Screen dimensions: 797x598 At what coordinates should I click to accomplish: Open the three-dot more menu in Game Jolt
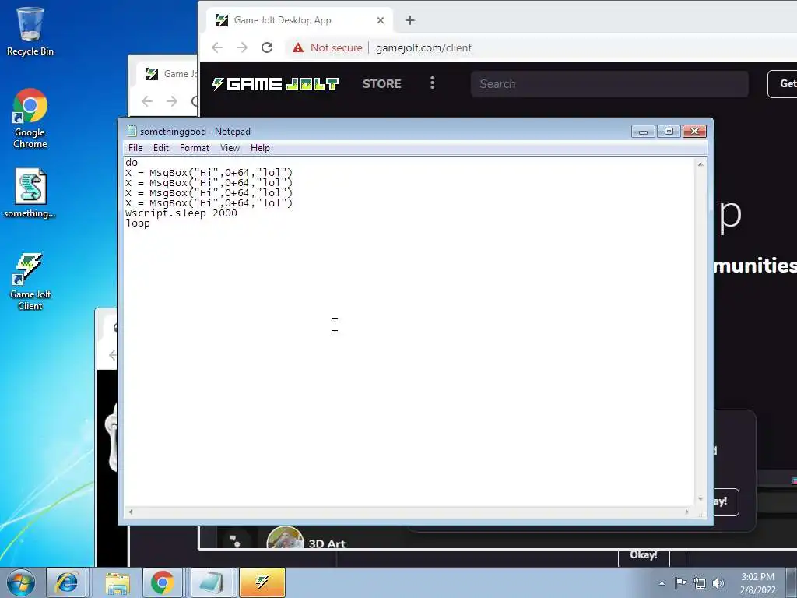coord(433,83)
